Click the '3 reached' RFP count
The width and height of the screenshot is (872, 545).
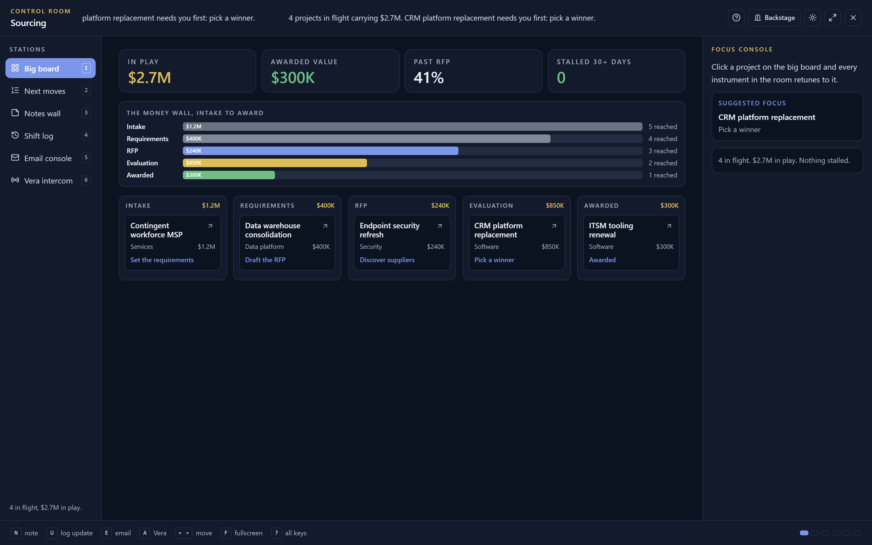tap(663, 151)
